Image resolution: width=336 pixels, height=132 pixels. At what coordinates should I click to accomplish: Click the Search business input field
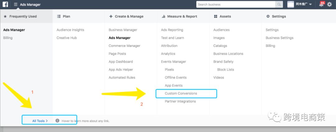click(x=236, y=4)
